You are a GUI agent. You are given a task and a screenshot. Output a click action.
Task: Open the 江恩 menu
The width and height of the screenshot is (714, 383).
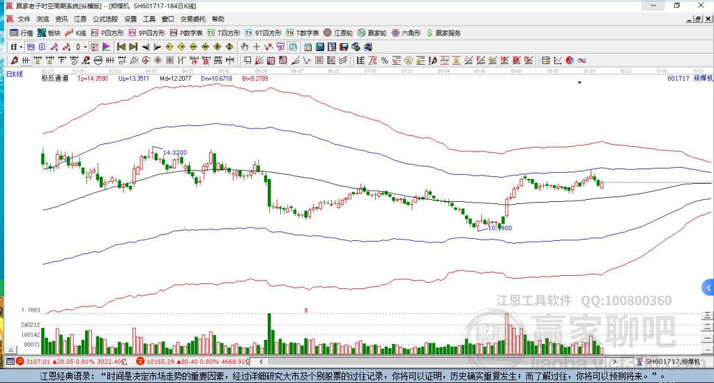(80, 19)
